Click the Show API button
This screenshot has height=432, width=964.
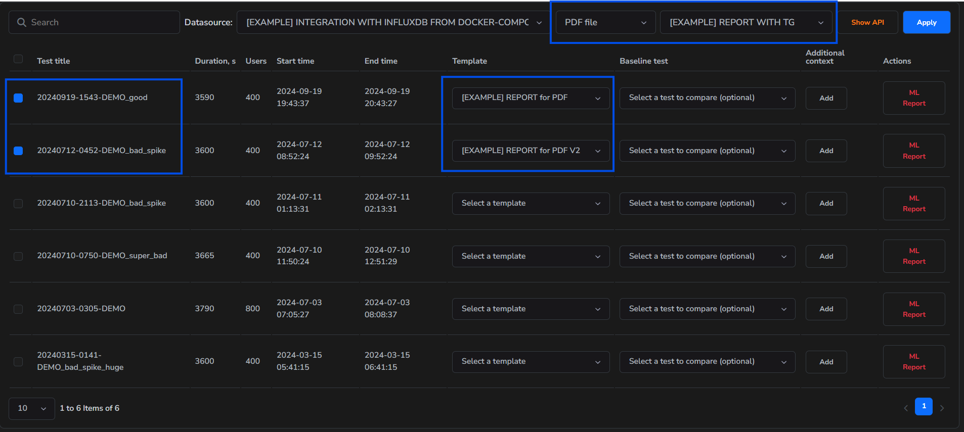867,22
